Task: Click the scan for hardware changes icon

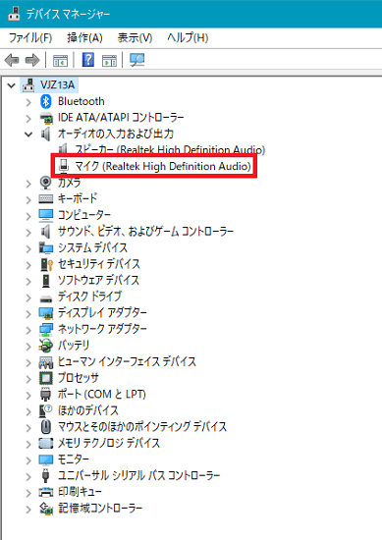Action: pos(137,60)
